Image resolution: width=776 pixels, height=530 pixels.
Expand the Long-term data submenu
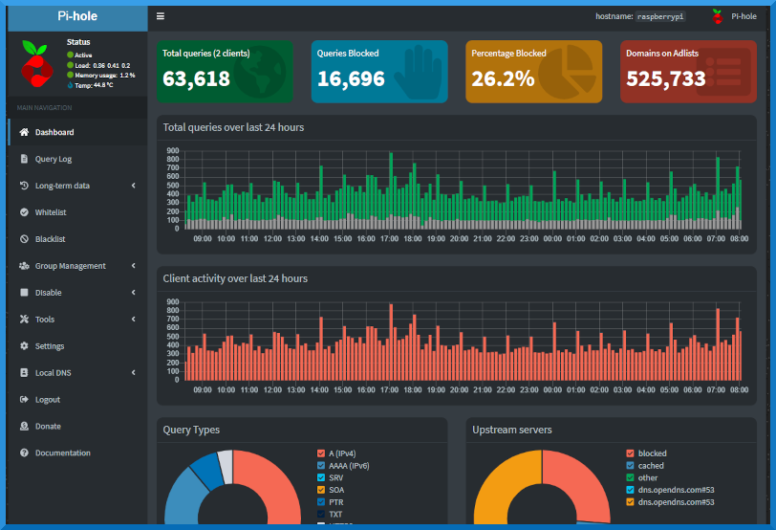tap(133, 186)
